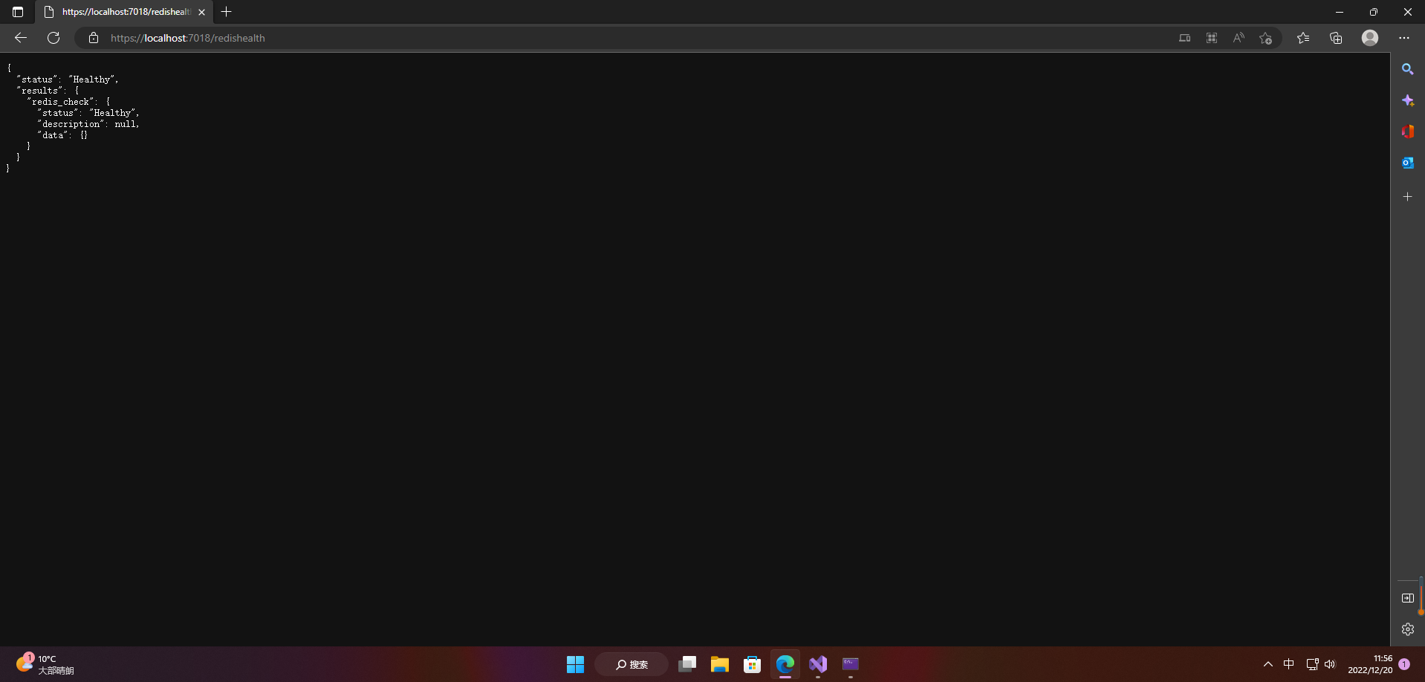Send this tab to your devices
This screenshot has width=1425, height=682.
pos(1185,38)
